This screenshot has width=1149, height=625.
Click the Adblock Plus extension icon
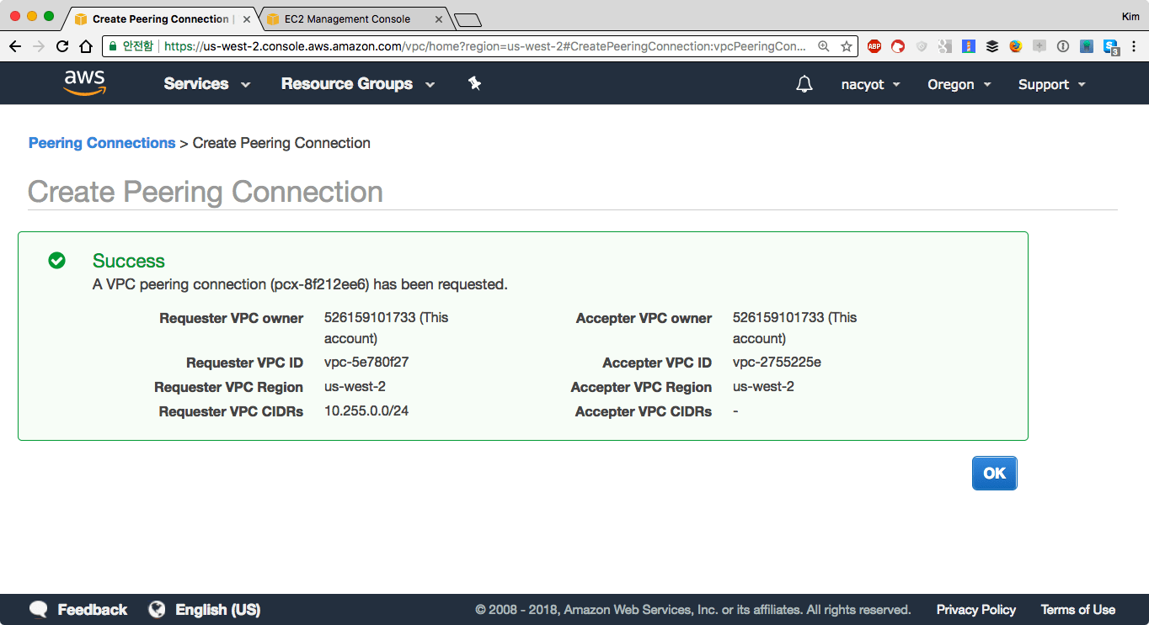[874, 47]
